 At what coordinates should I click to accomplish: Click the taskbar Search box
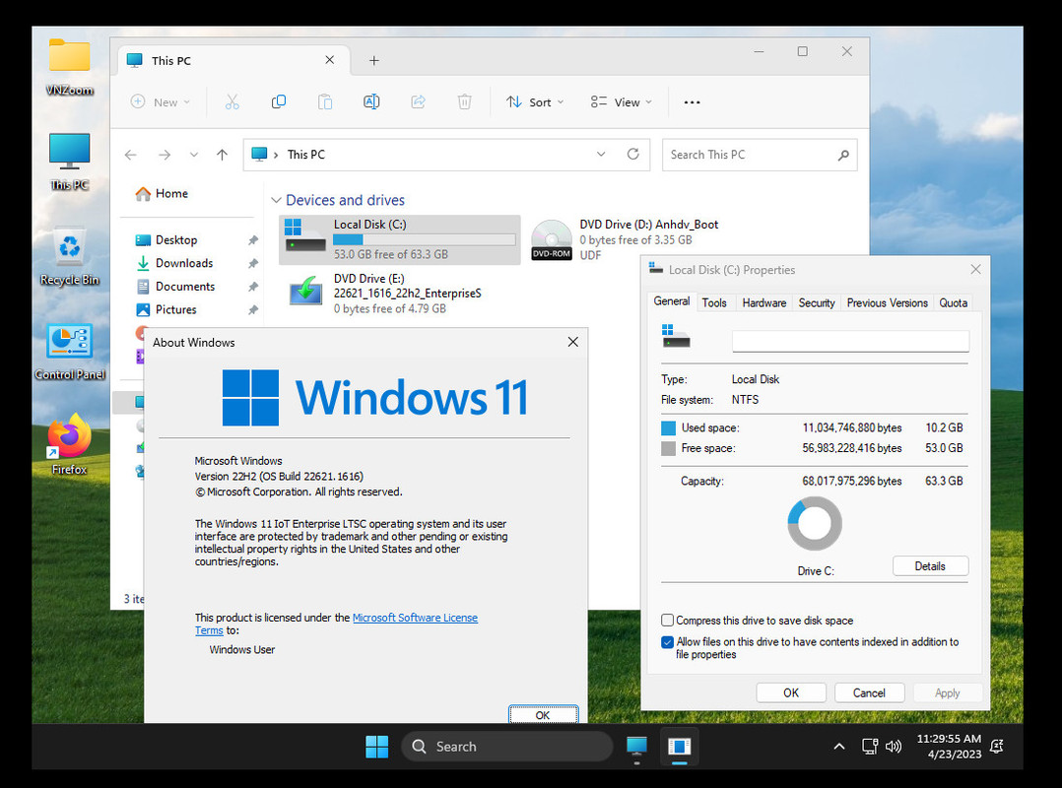[506, 747]
